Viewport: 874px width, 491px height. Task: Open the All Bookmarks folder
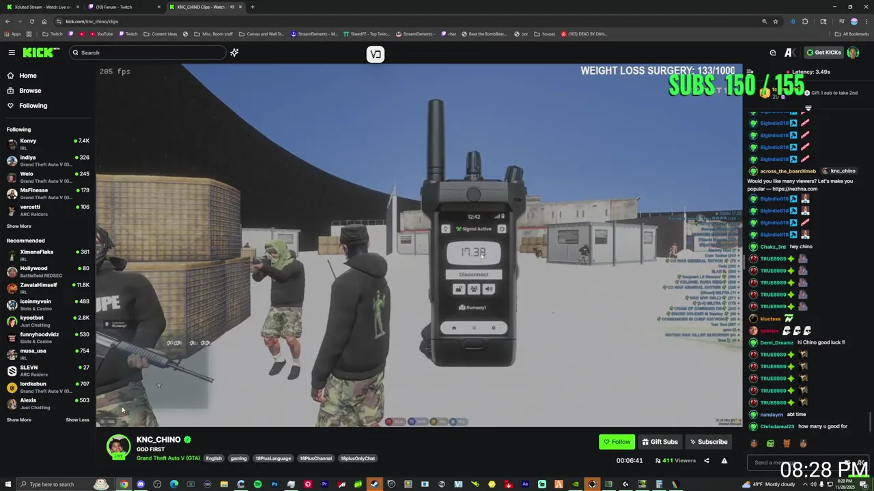coord(851,33)
